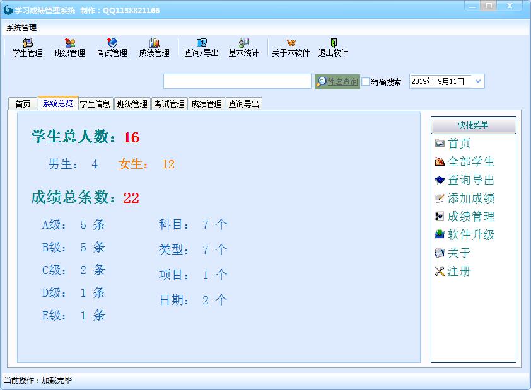
Task: Focus the name search input field
Action: (x=237, y=81)
